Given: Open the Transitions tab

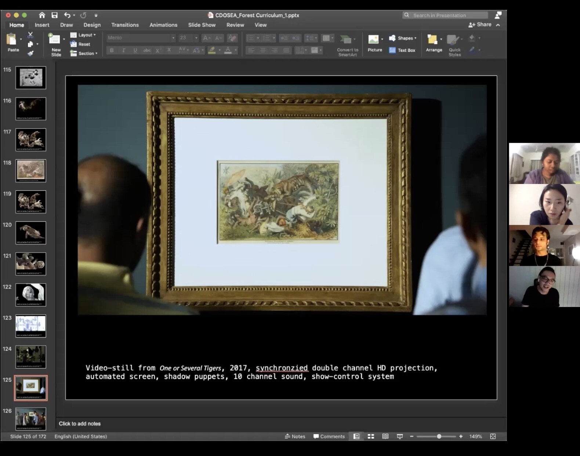Looking at the screenshot, I should tap(125, 25).
